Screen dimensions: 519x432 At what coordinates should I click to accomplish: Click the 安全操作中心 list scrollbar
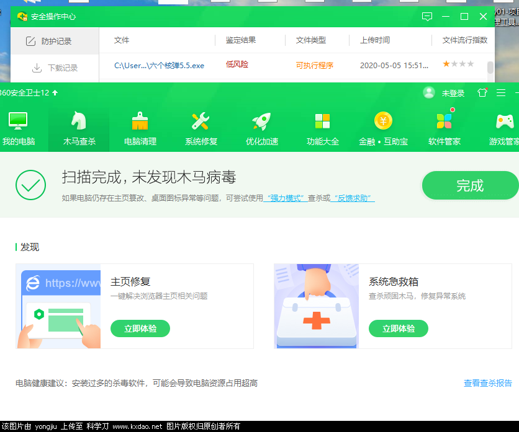[x=490, y=68]
